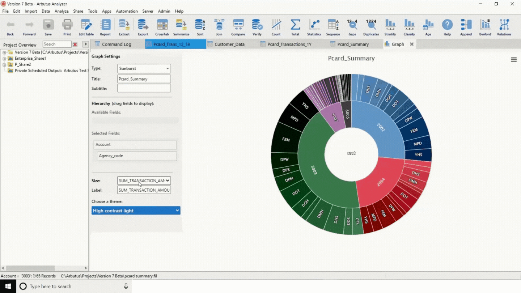Viewport: 521px width, 293px height.
Task: Expand the Enterprise_Share1 tree node
Action: pyautogui.click(x=4, y=59)
